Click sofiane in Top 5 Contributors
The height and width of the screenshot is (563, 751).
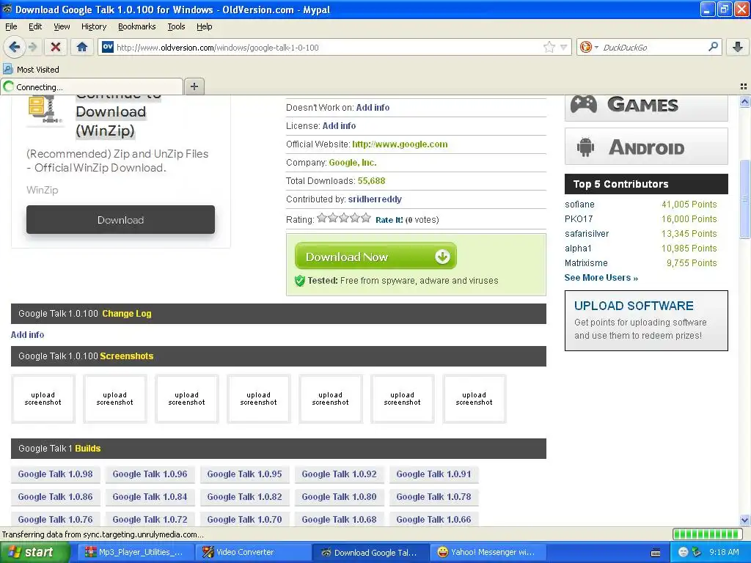579,205
